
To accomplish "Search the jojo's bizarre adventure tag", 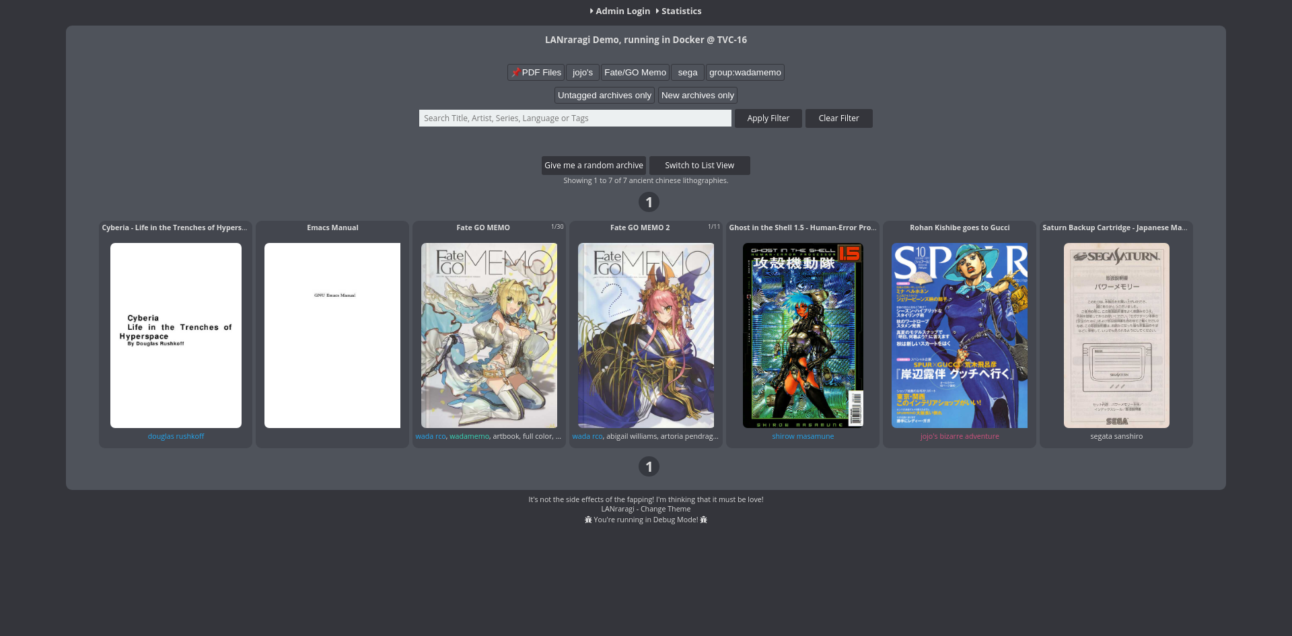I will (960, 436).
